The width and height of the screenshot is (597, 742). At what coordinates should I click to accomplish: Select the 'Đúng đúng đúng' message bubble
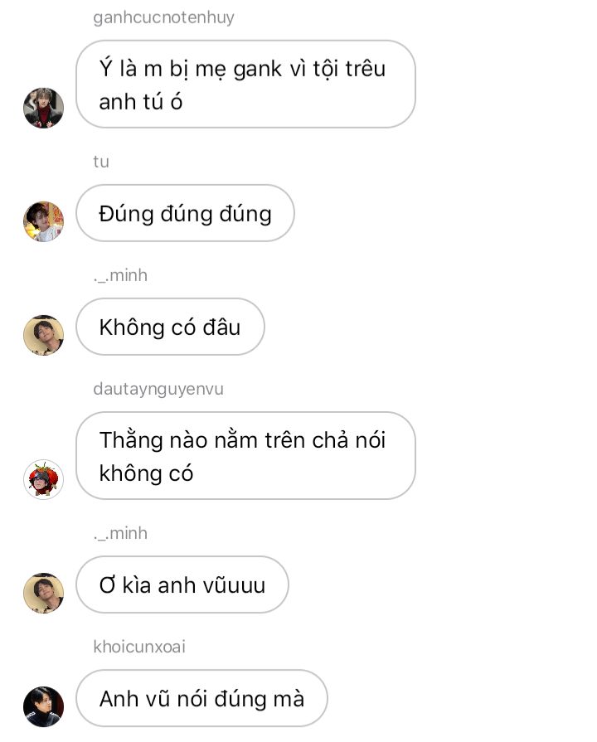(185, 213)
